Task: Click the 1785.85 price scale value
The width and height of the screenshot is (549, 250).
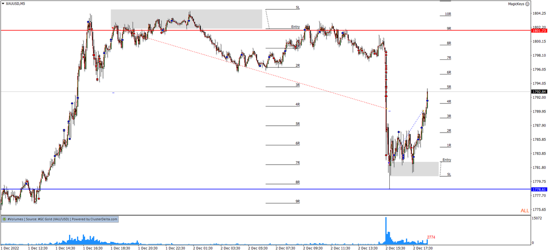Action: pos(539,139)
